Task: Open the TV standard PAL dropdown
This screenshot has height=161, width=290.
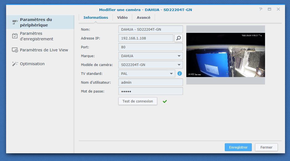Action: [171, 74]
